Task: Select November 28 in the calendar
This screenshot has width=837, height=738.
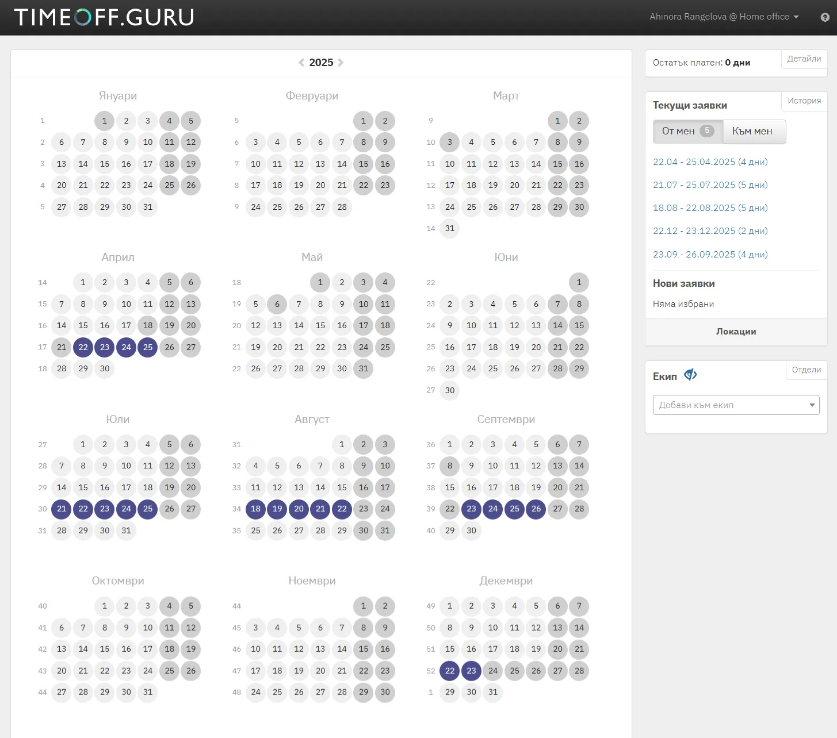Action: pyautogui.click(x=342, y=692)
